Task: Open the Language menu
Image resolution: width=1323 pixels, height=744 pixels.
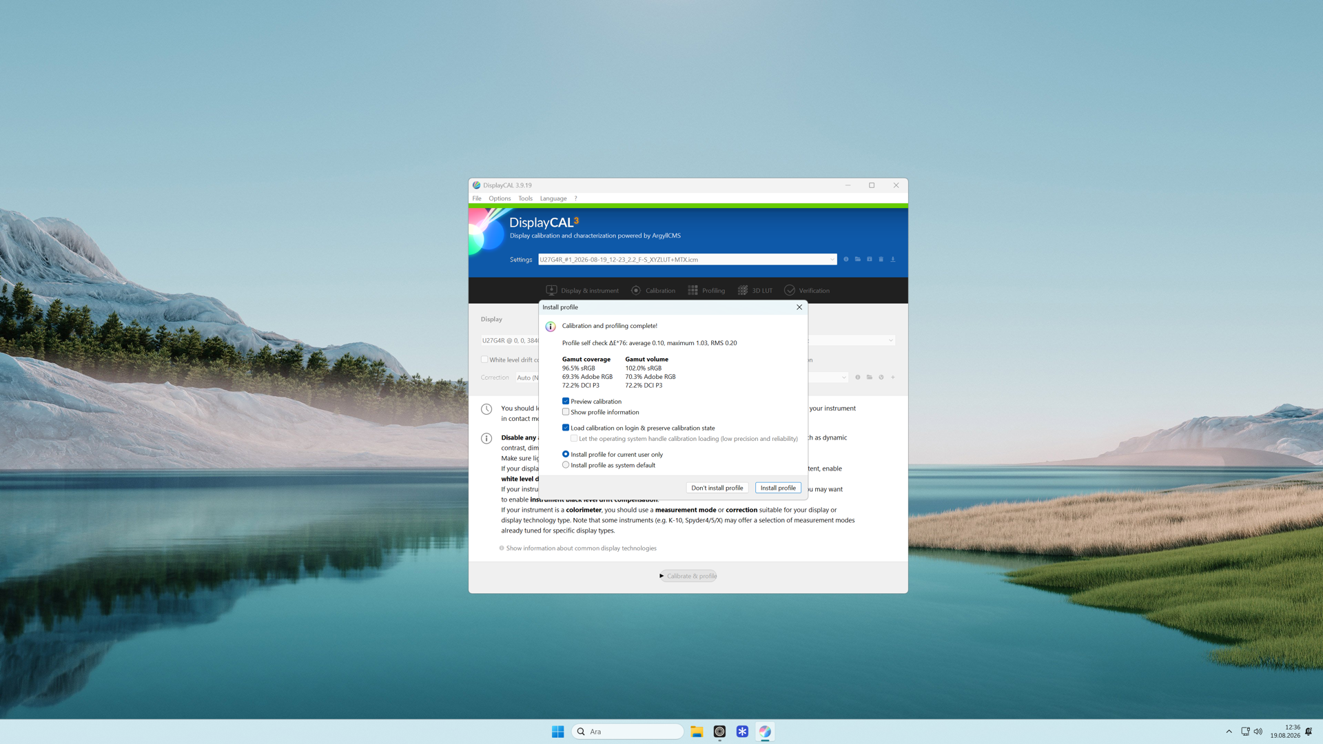Action: tap(553, 198)
